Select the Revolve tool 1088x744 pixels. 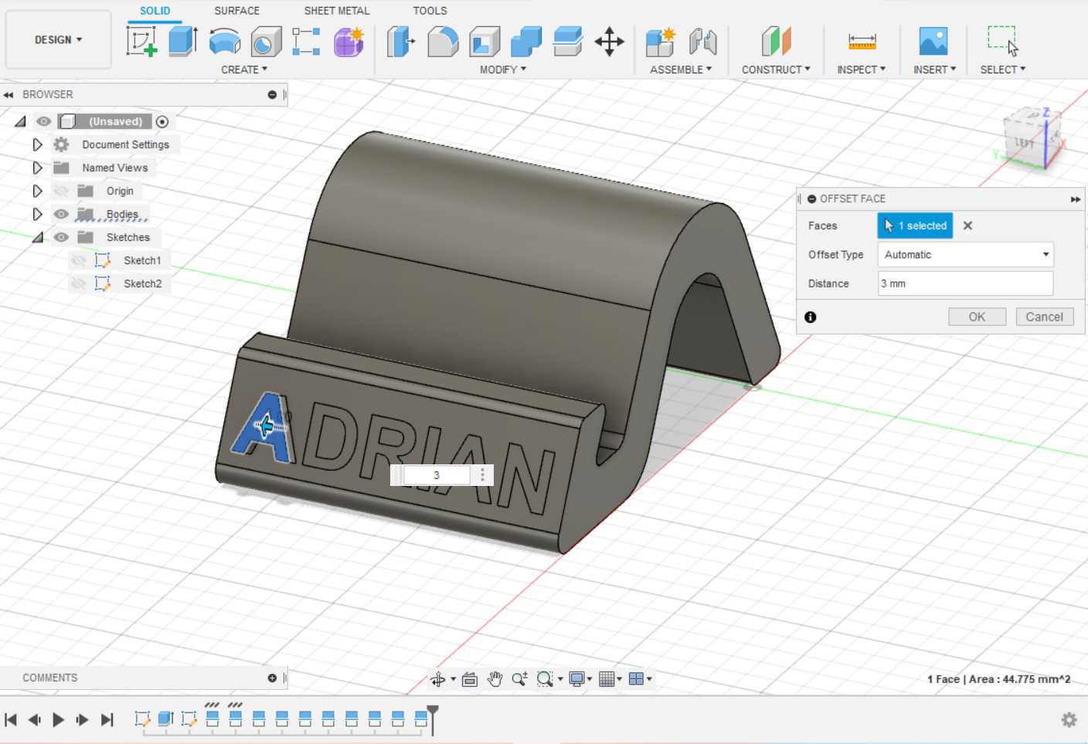pos(225,41)
